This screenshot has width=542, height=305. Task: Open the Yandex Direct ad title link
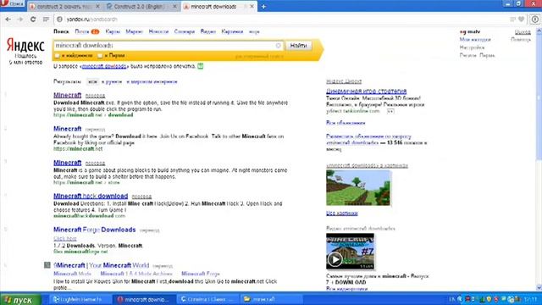pos(366,91)
